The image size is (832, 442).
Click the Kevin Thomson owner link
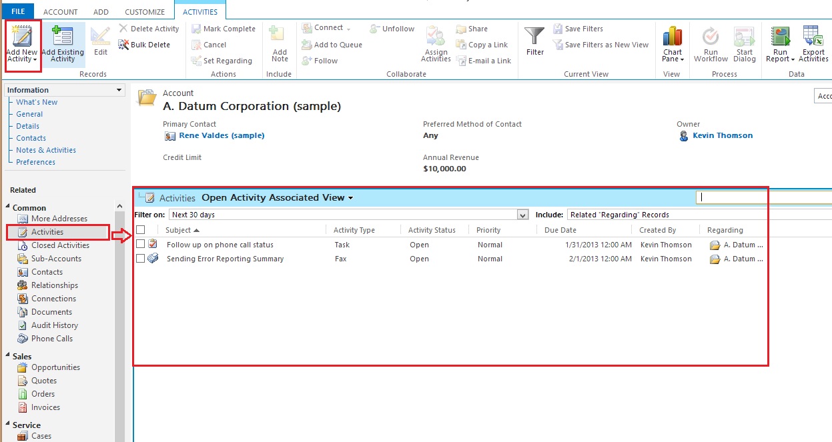point(722,135)
